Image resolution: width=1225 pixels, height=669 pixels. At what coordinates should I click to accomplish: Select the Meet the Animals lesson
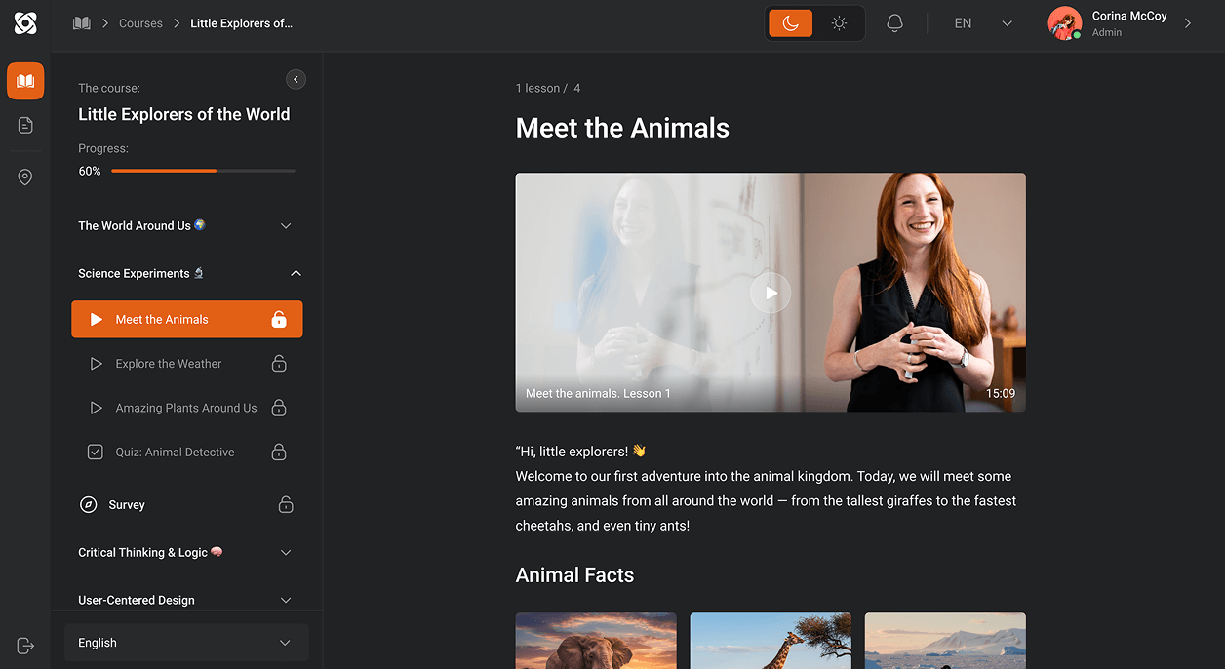(186, 319)
